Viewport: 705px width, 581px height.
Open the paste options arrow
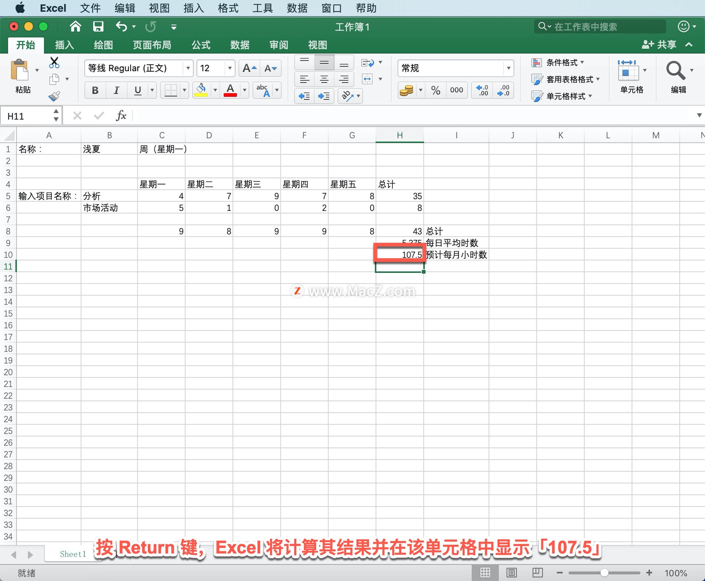(37, 70)
